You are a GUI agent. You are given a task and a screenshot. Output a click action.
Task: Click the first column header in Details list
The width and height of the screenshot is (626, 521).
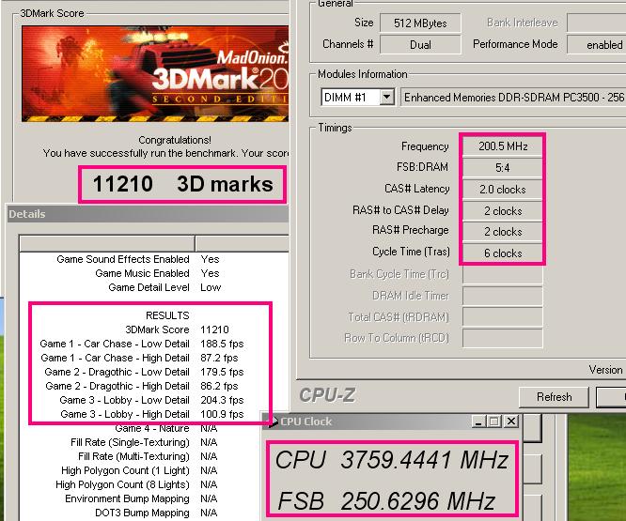click(x=107, y=243)
